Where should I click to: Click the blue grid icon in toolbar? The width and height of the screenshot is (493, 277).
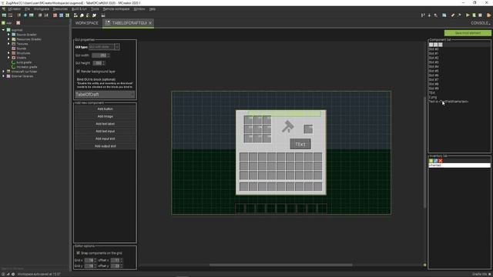(62, 15)
